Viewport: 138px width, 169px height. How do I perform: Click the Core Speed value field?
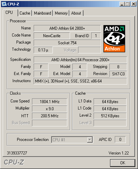click(49, 102)
